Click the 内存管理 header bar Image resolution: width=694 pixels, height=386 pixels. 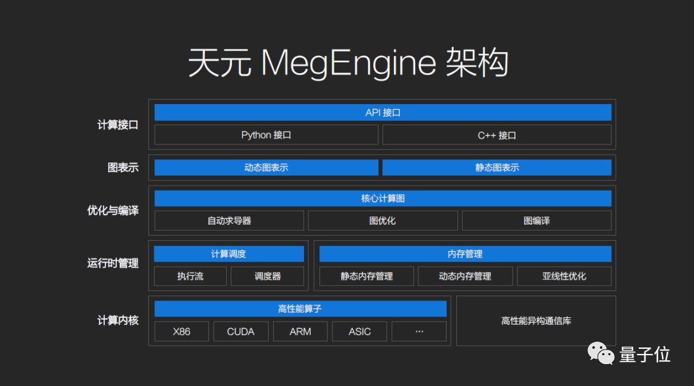pos(465,254)
